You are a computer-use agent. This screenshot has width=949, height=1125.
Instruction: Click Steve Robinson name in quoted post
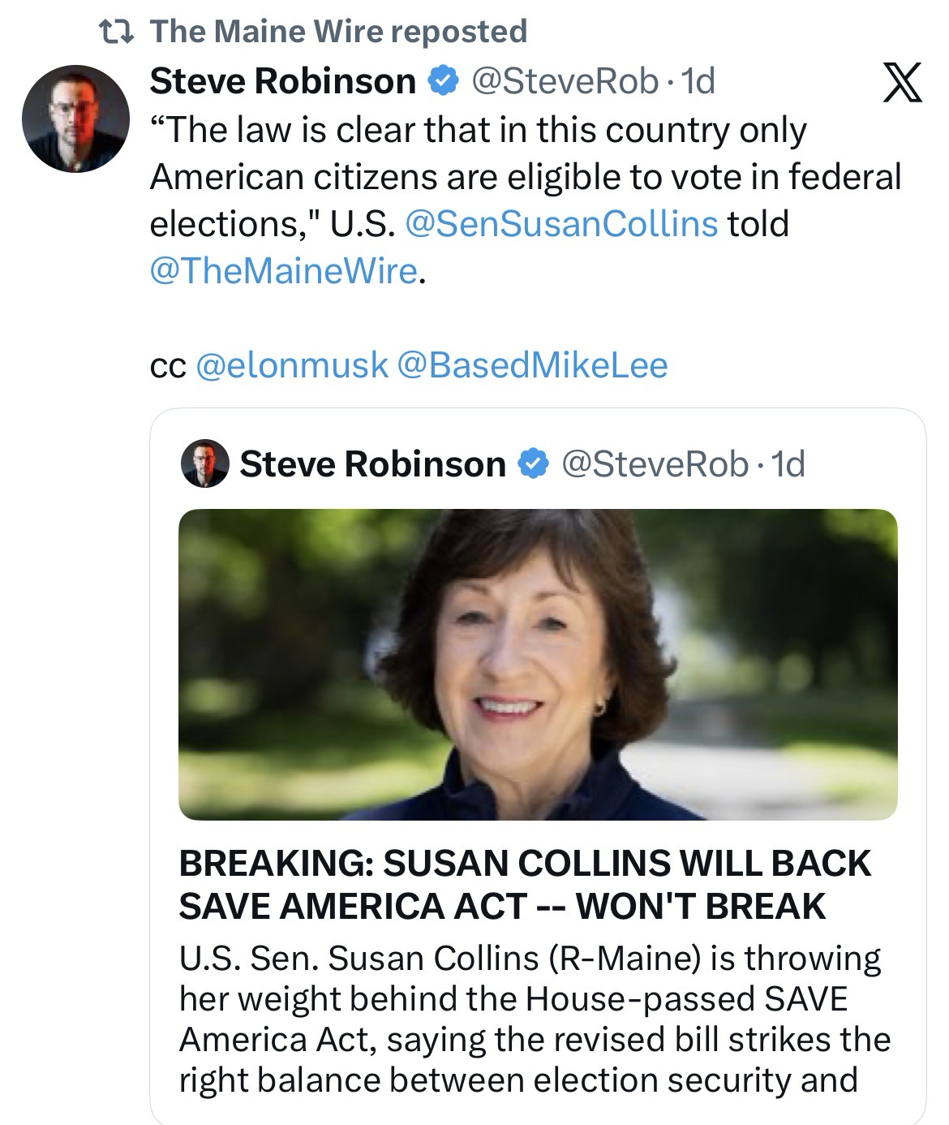point(372,464)
